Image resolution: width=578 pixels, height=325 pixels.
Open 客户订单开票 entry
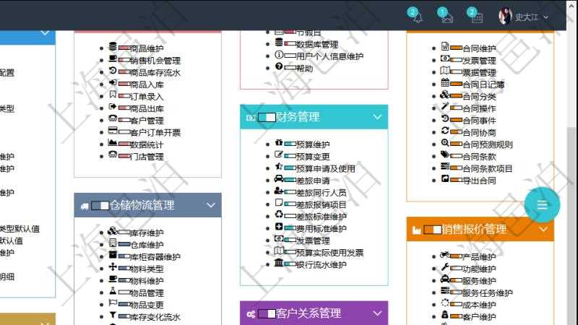click(155, 133)
